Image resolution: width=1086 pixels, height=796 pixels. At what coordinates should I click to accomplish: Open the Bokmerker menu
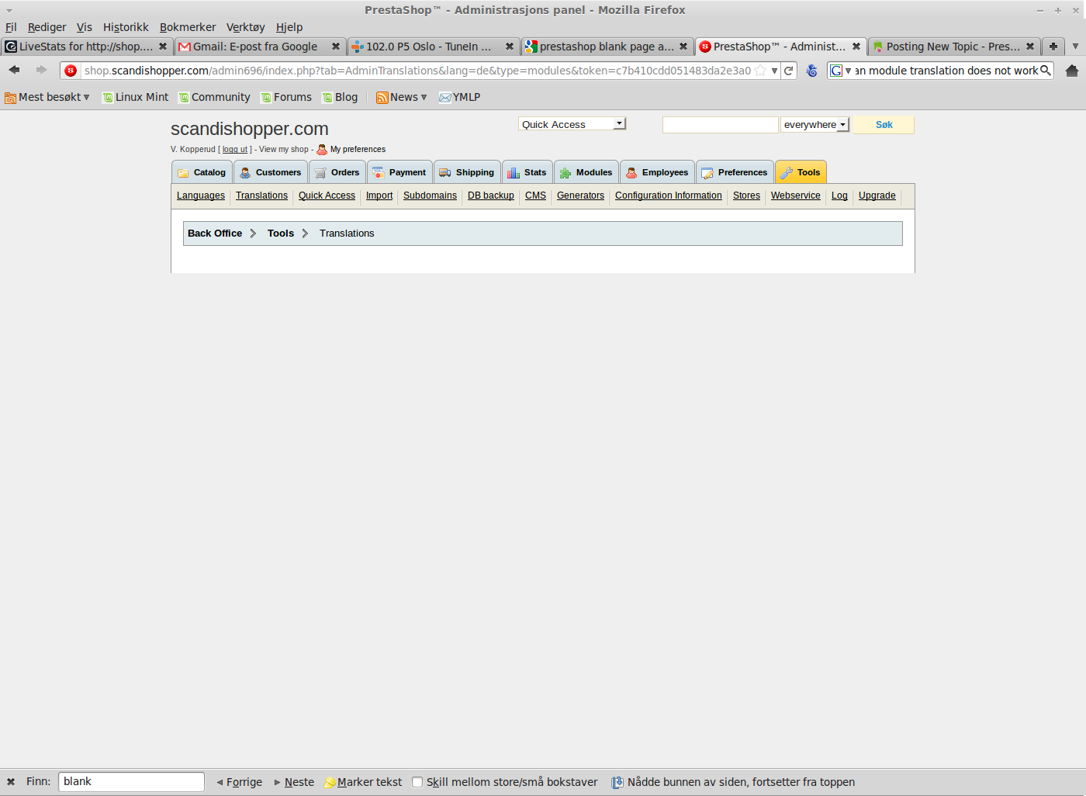coord(188,27)
